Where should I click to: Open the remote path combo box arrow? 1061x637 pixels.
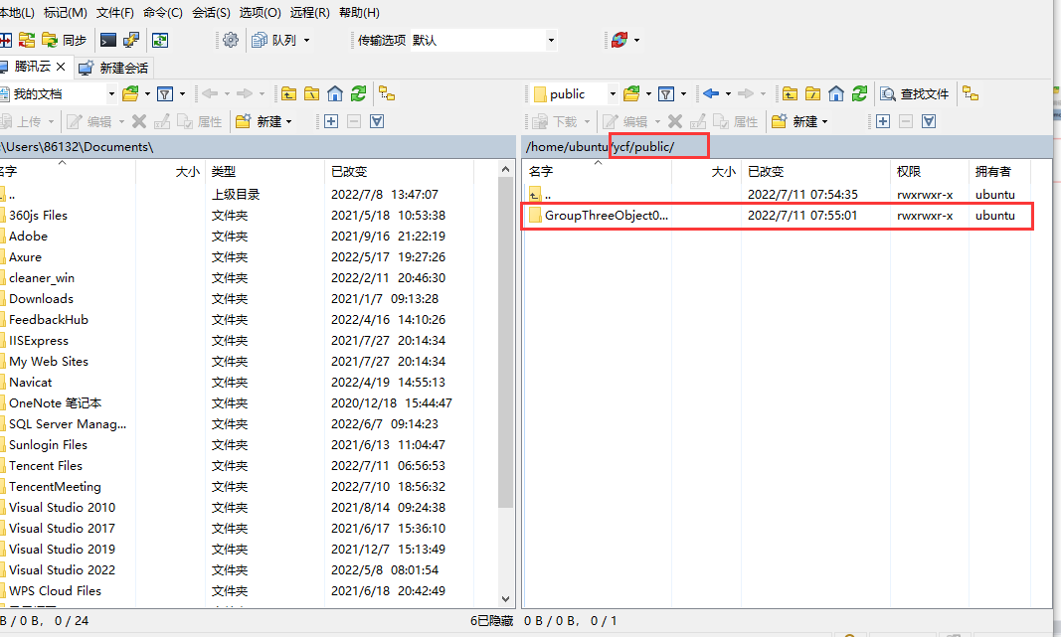(x=613, y=93)
